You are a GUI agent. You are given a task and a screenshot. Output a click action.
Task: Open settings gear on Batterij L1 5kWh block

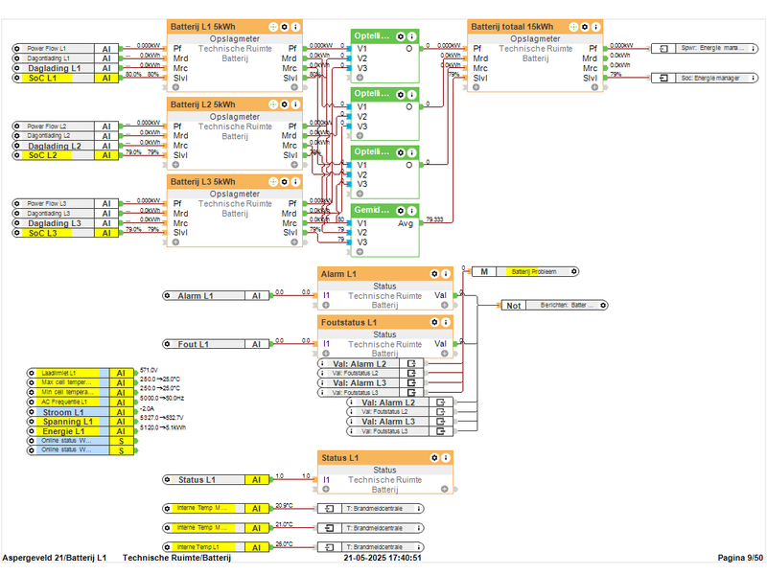[284, 27]
